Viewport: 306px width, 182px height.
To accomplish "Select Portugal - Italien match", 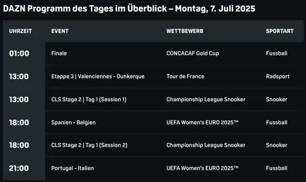I will click(72, 168).
